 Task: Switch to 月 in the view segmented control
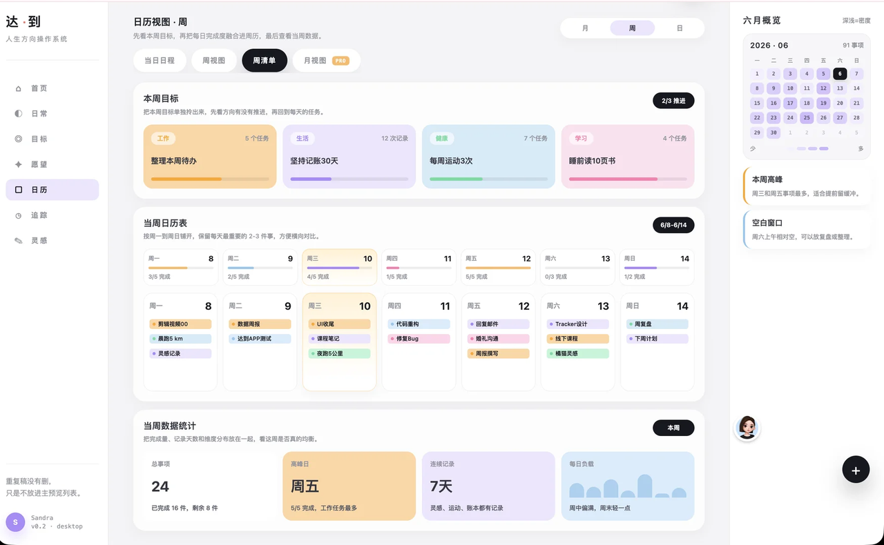click(586, 28)
